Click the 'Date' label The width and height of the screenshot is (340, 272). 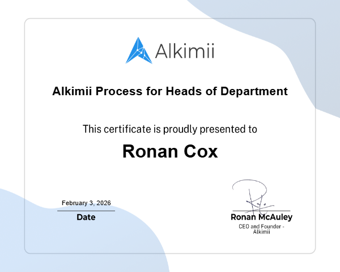pyautogui.click(x=86, y=217)
